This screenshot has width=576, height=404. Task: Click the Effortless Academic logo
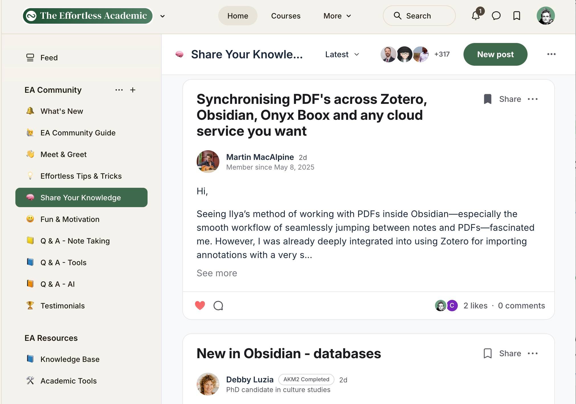88,16
